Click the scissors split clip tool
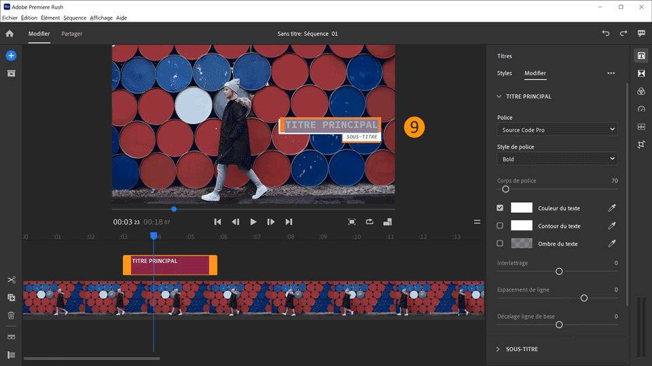Viewport: 652px width, 366px height. pyautogui.click(x=11, y=280)
